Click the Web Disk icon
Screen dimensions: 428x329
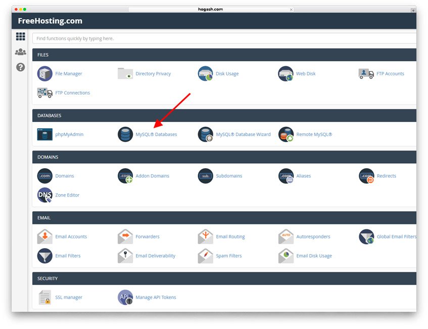coord(286,73)
